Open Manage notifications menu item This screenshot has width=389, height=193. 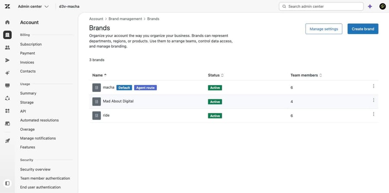pos(38,138)
